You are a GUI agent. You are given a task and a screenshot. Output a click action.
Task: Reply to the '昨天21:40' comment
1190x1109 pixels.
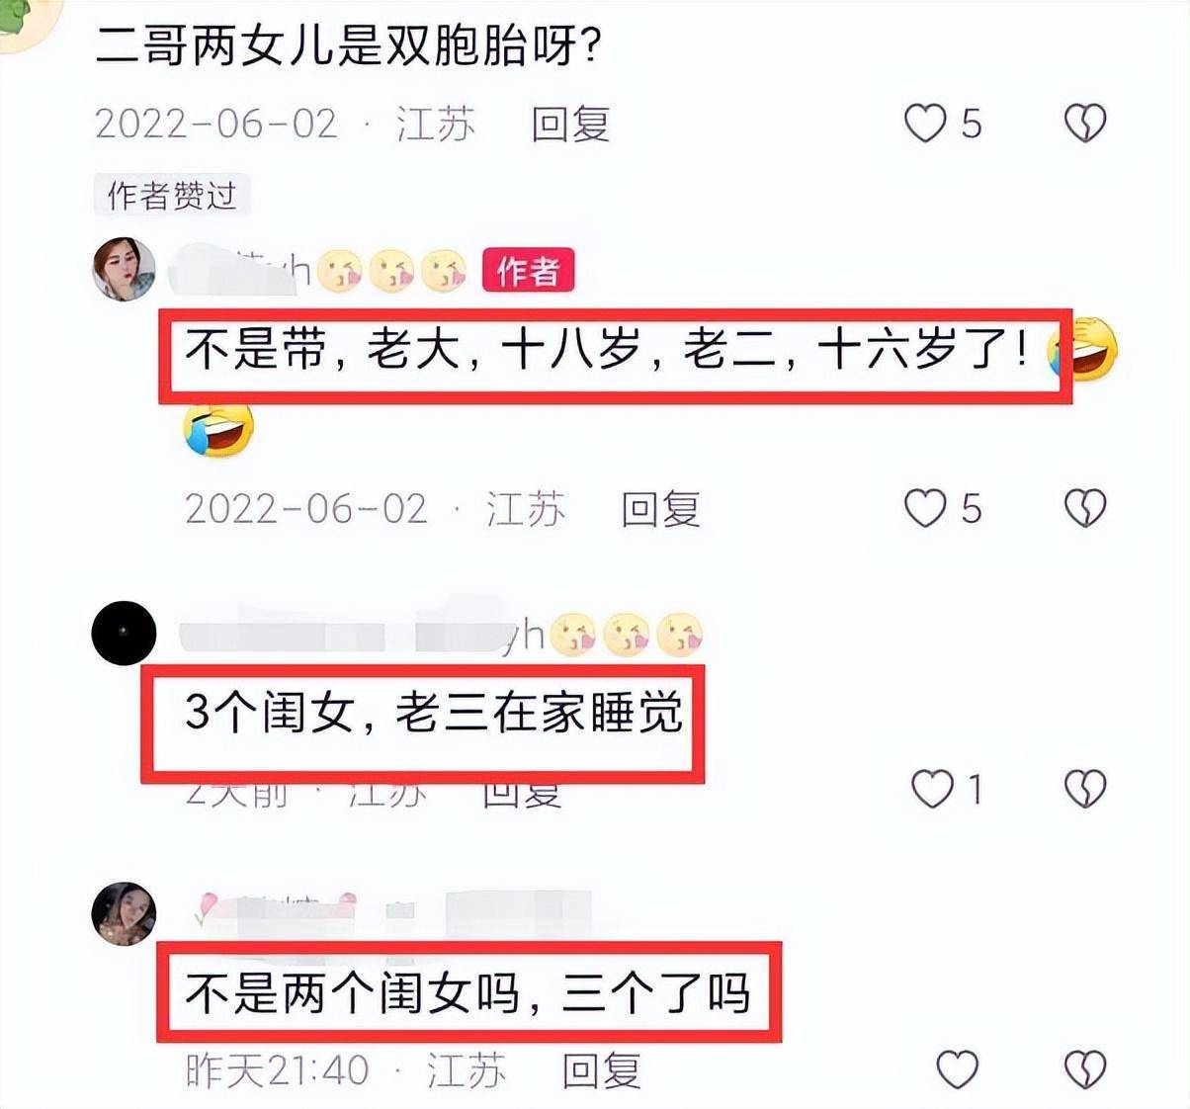(x=602, y=1070)
